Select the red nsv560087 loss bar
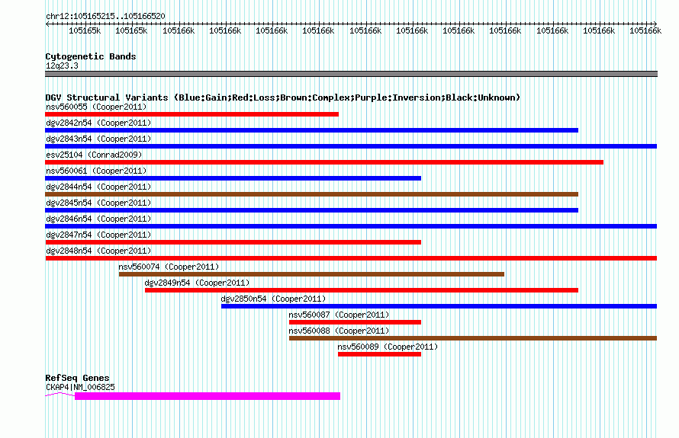 355,322
